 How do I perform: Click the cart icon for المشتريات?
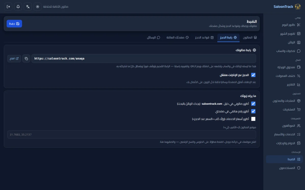tap(299, 109)
